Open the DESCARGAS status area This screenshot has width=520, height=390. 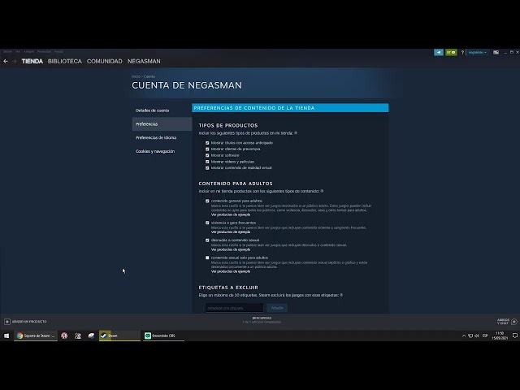point(262,320)
